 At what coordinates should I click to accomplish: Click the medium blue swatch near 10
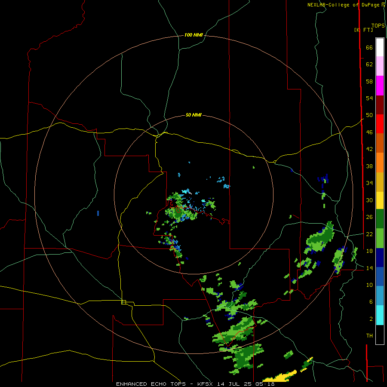click(x=380, y=276)
